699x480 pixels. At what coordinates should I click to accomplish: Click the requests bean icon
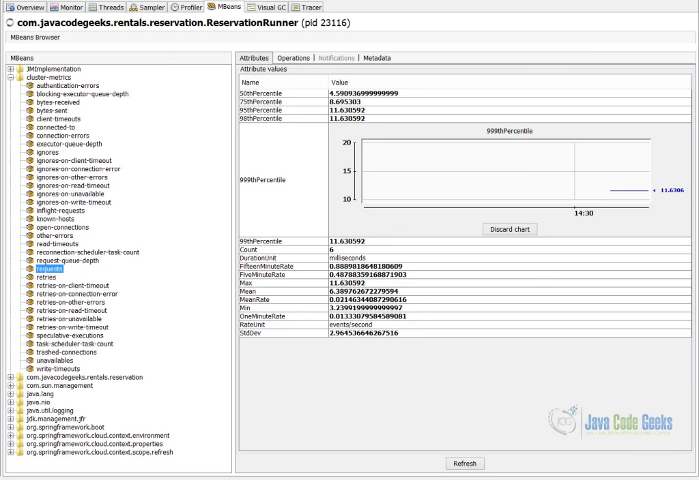30,269
